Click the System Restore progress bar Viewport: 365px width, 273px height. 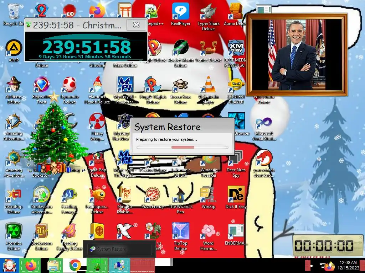click(182, 148)
